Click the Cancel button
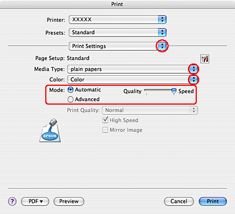The width and height of the screenshot is (235, 214). (x=179, y=201)
